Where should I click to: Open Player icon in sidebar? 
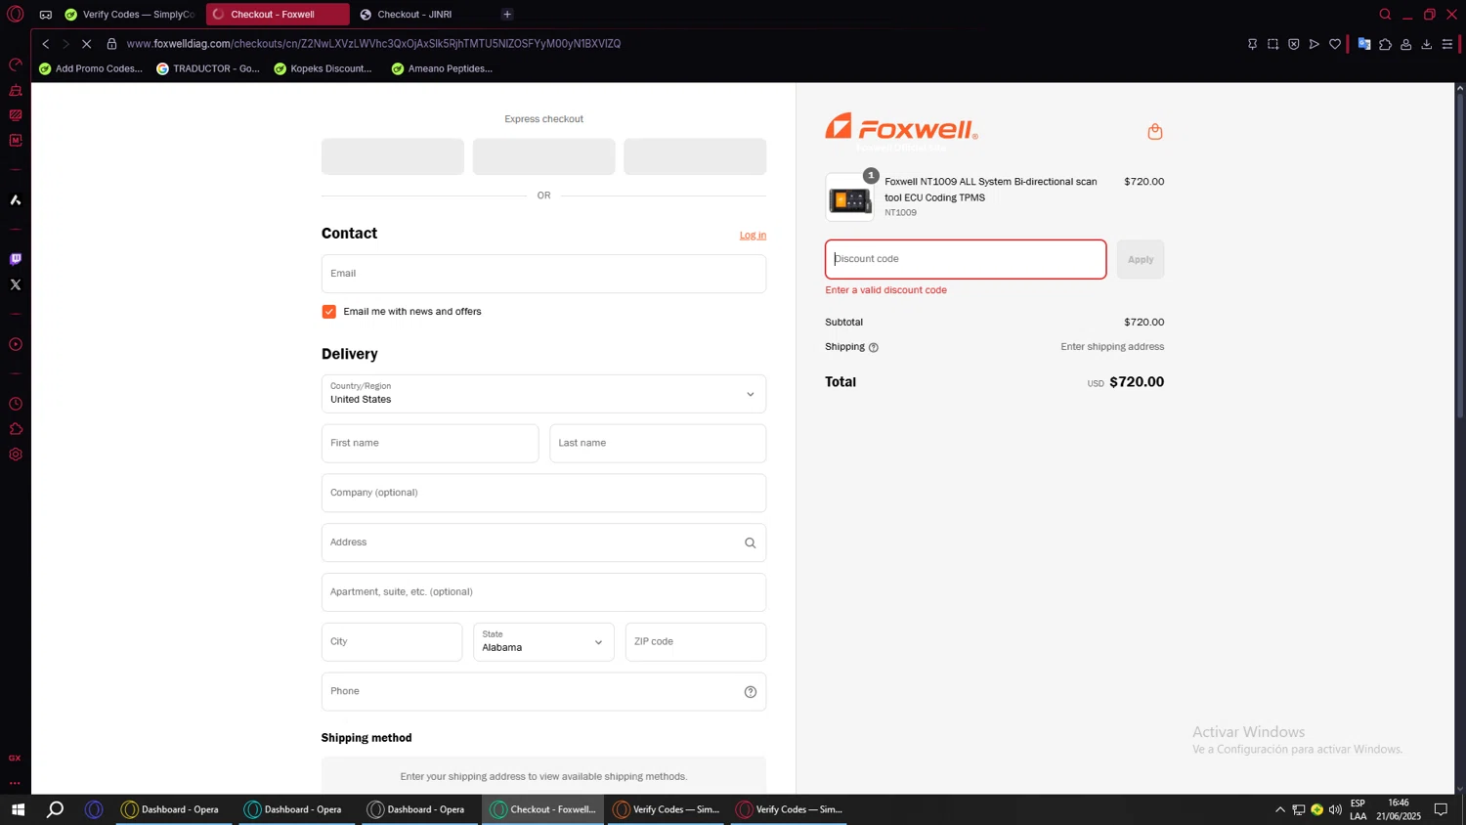tap(16, 344)
